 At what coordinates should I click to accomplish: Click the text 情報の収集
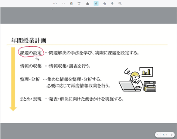(x=31, y=66)
